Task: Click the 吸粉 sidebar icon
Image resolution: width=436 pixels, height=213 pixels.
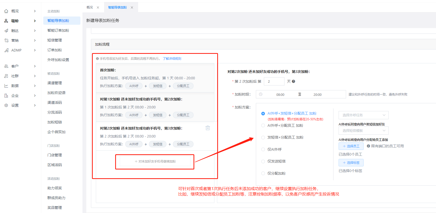Action: pos(6,21)
